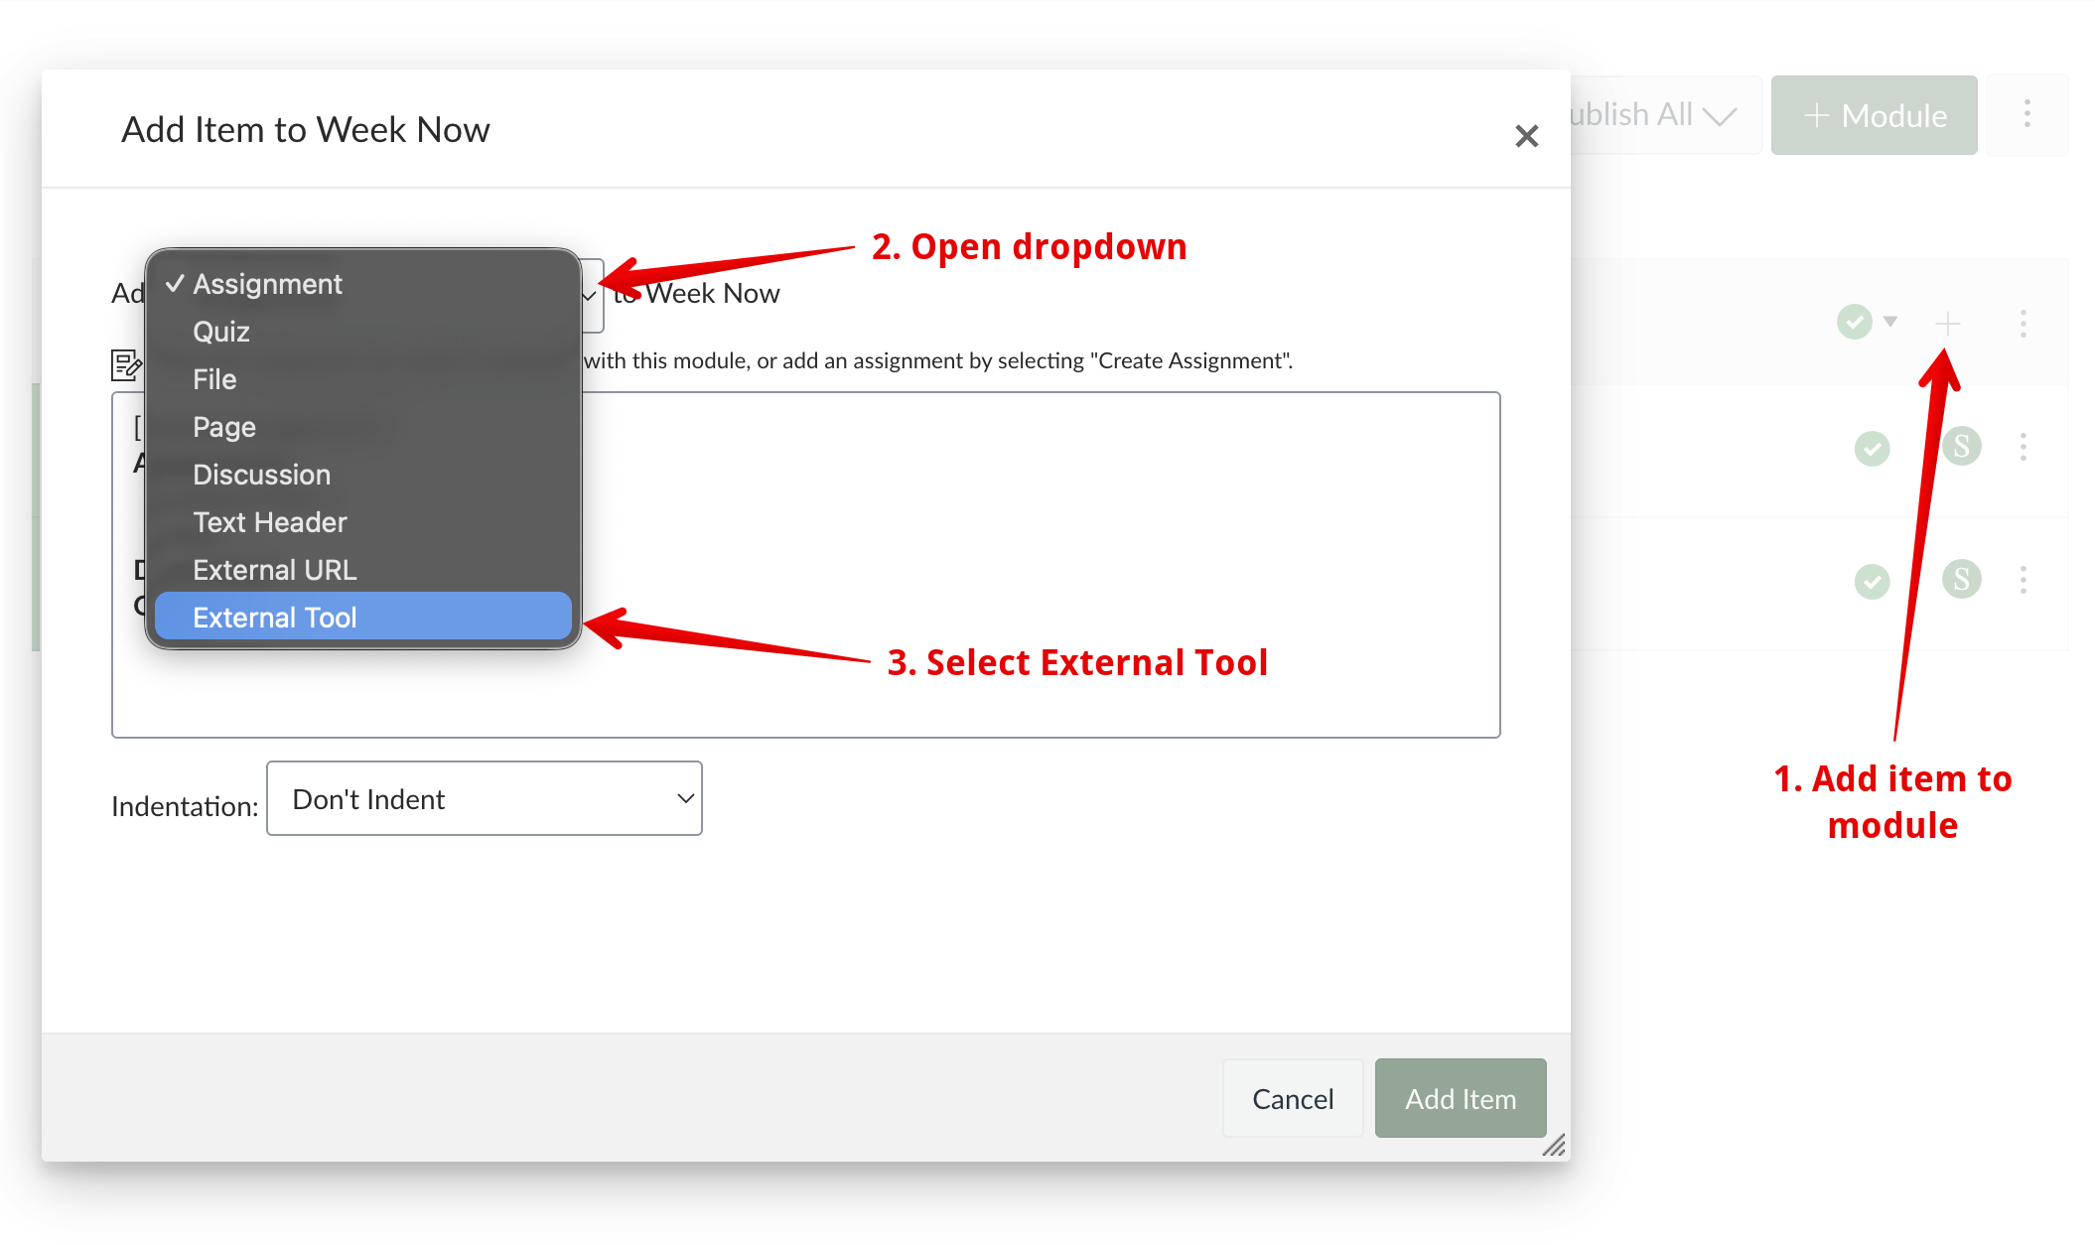
Task: Toggle the first item's published checkmark
Action: [x=1872, y=449]
